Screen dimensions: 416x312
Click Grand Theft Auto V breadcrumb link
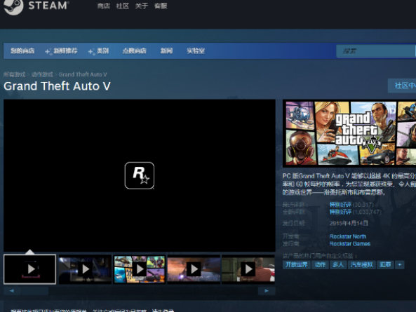83,74
